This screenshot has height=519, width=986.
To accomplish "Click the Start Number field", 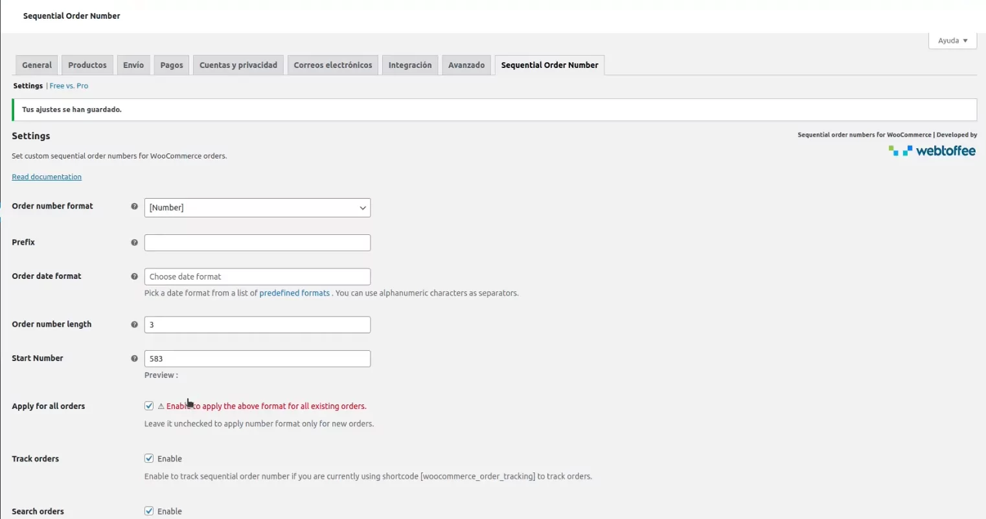I will tap(257, 359).
